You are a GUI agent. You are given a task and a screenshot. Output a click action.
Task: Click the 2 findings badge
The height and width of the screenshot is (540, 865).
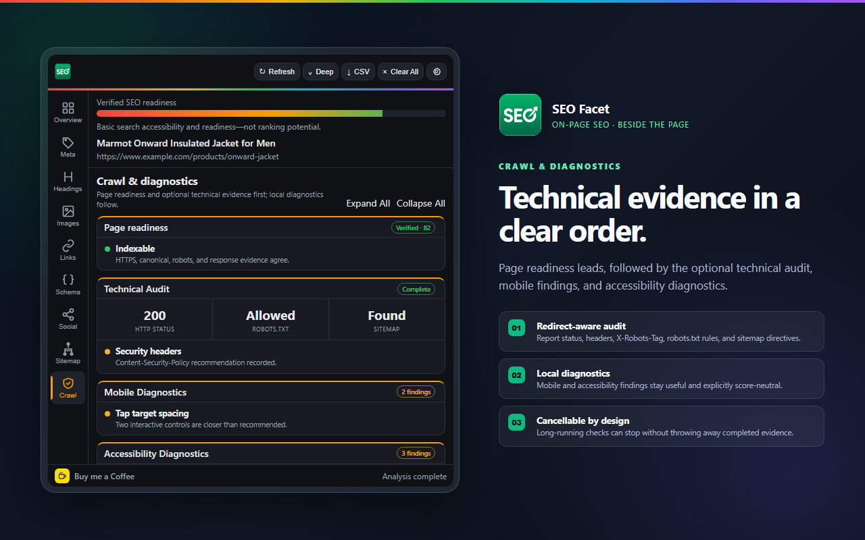coord(416,391)
